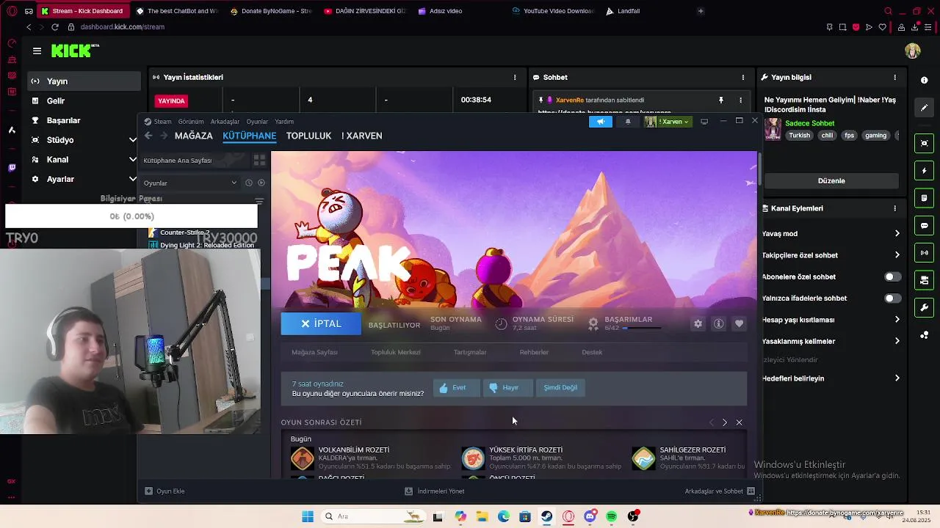Open Windows Start menu

[x=308, y=516]
